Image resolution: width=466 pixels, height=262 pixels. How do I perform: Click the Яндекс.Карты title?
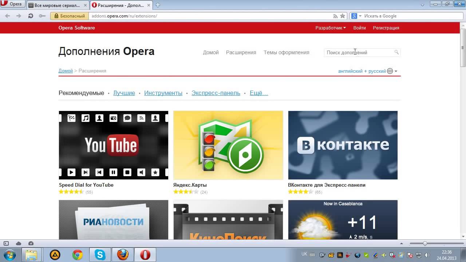190,185
